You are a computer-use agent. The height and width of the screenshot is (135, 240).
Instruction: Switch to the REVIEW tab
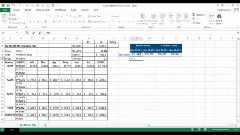[85, 10]
